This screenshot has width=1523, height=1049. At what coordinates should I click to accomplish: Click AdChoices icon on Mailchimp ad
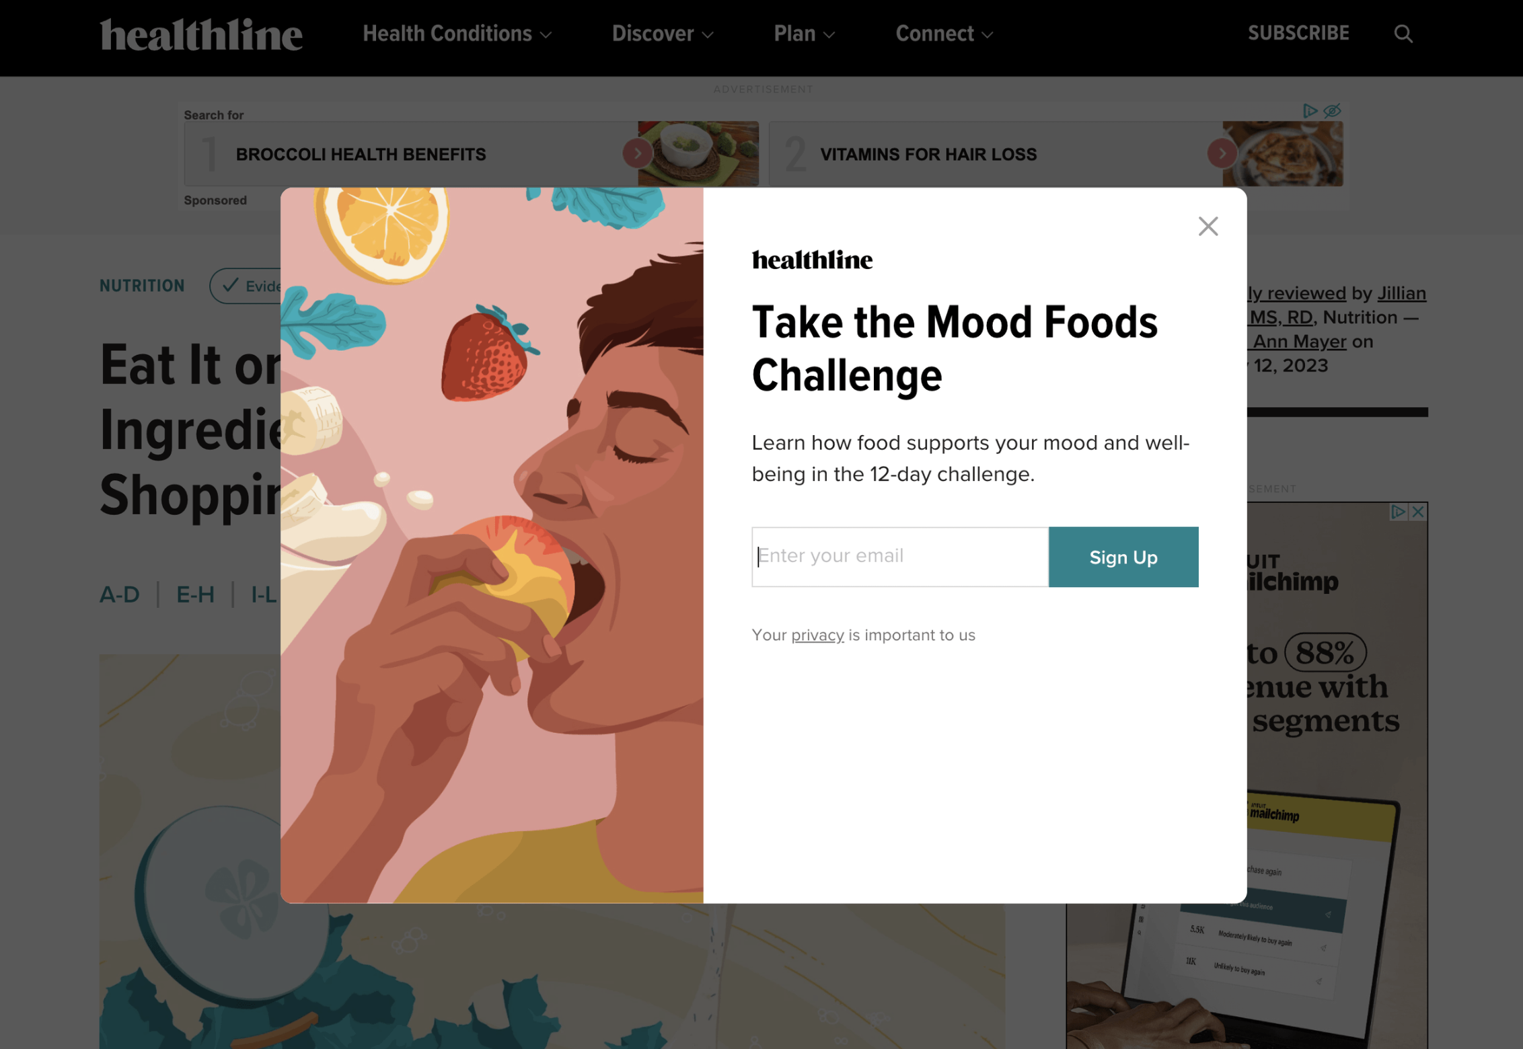tap(1399, 512)
